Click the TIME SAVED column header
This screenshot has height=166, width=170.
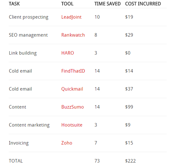(107, 4)
